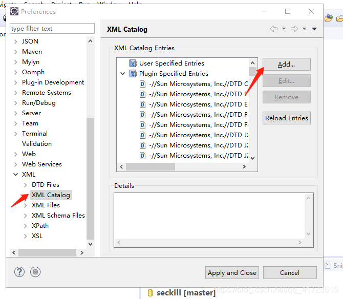Expand the DTD Files node
The width and height of the screenshot is (343, 299).
pos(26,185)
